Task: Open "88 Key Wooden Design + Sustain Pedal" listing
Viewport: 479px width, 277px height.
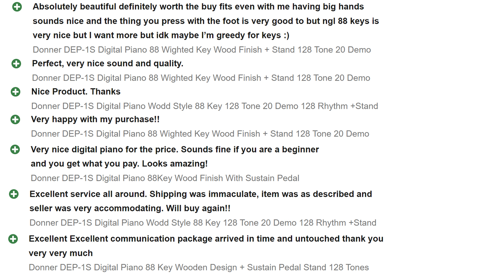Action: 198,267
